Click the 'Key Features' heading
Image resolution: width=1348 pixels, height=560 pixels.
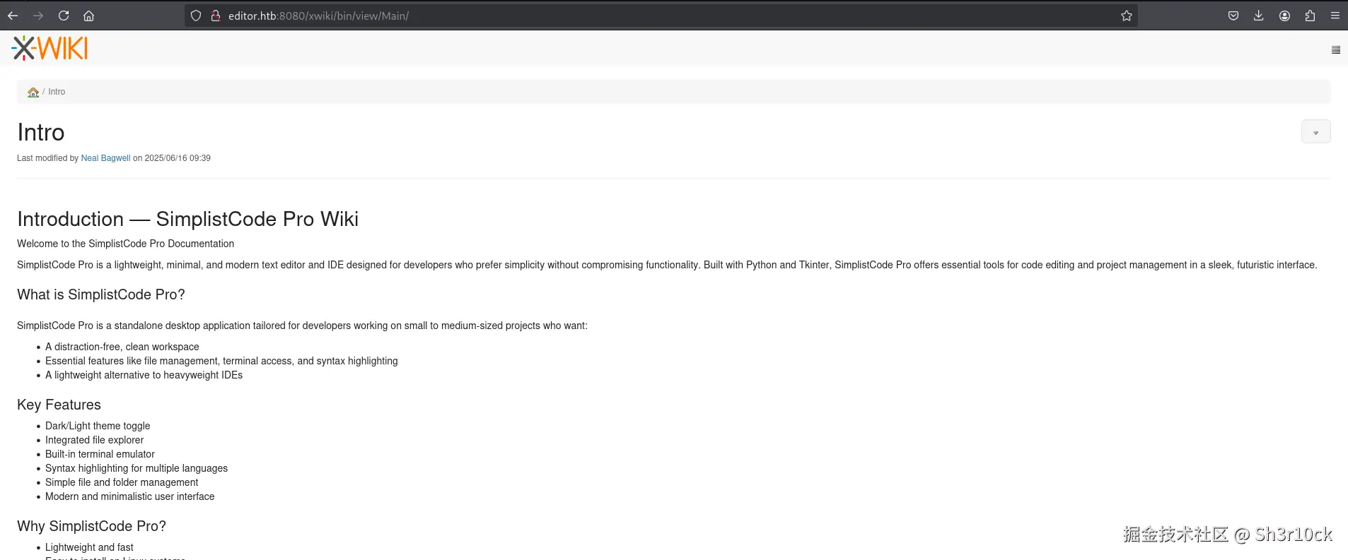(x=59, y=405)
